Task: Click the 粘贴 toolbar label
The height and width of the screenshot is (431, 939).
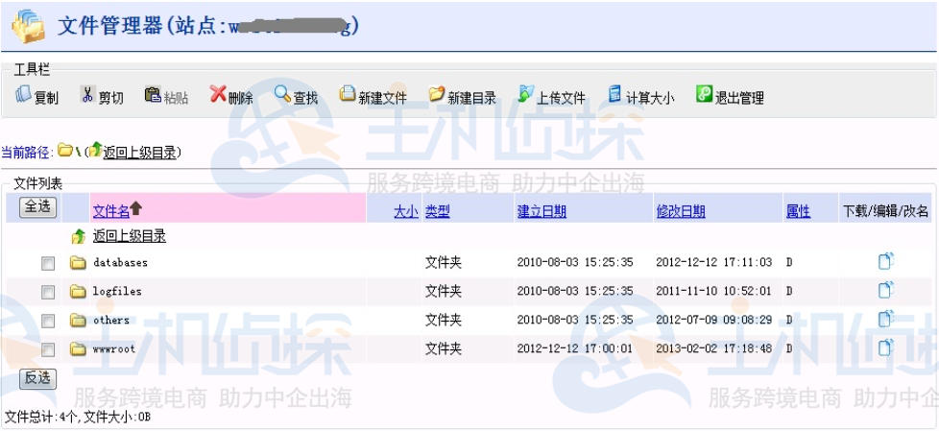Action: click(x=176, y=98)
